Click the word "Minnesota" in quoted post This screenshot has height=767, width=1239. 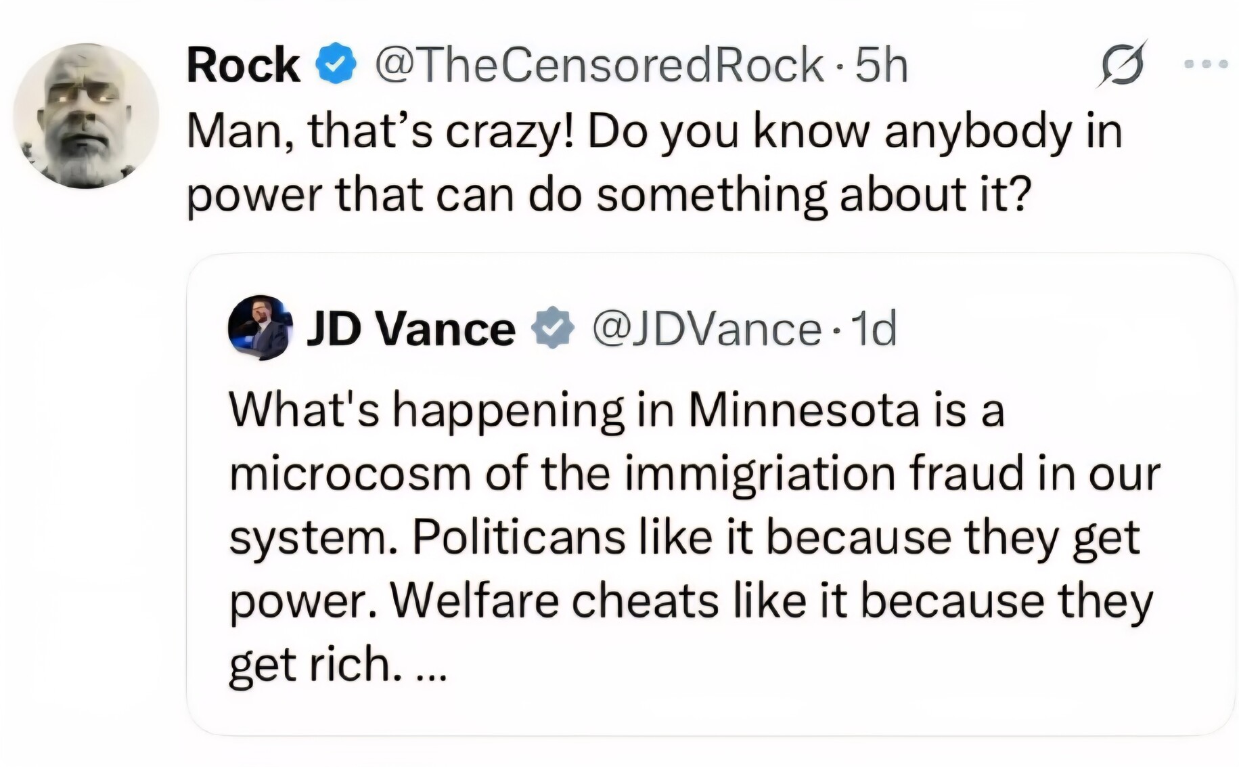click(x=804, y=410)
